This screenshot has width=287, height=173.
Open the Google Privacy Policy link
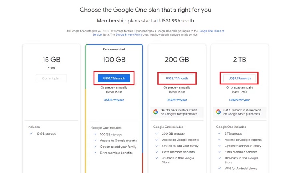pyautogui.click(x=128, y=34)
